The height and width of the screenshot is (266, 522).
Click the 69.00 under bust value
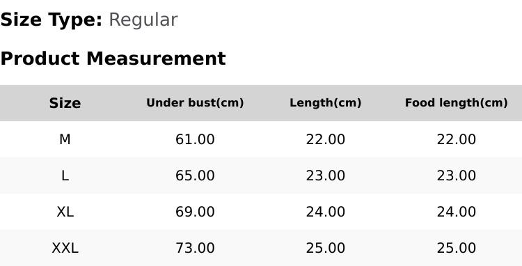coord(195,212)
